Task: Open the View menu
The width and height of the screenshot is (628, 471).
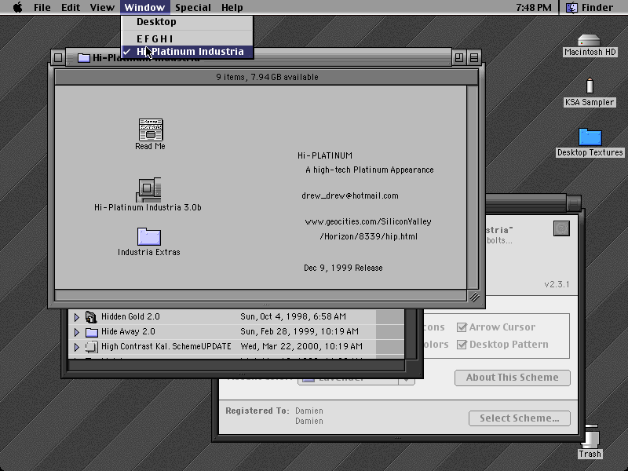Action: (x=102, y=7)
